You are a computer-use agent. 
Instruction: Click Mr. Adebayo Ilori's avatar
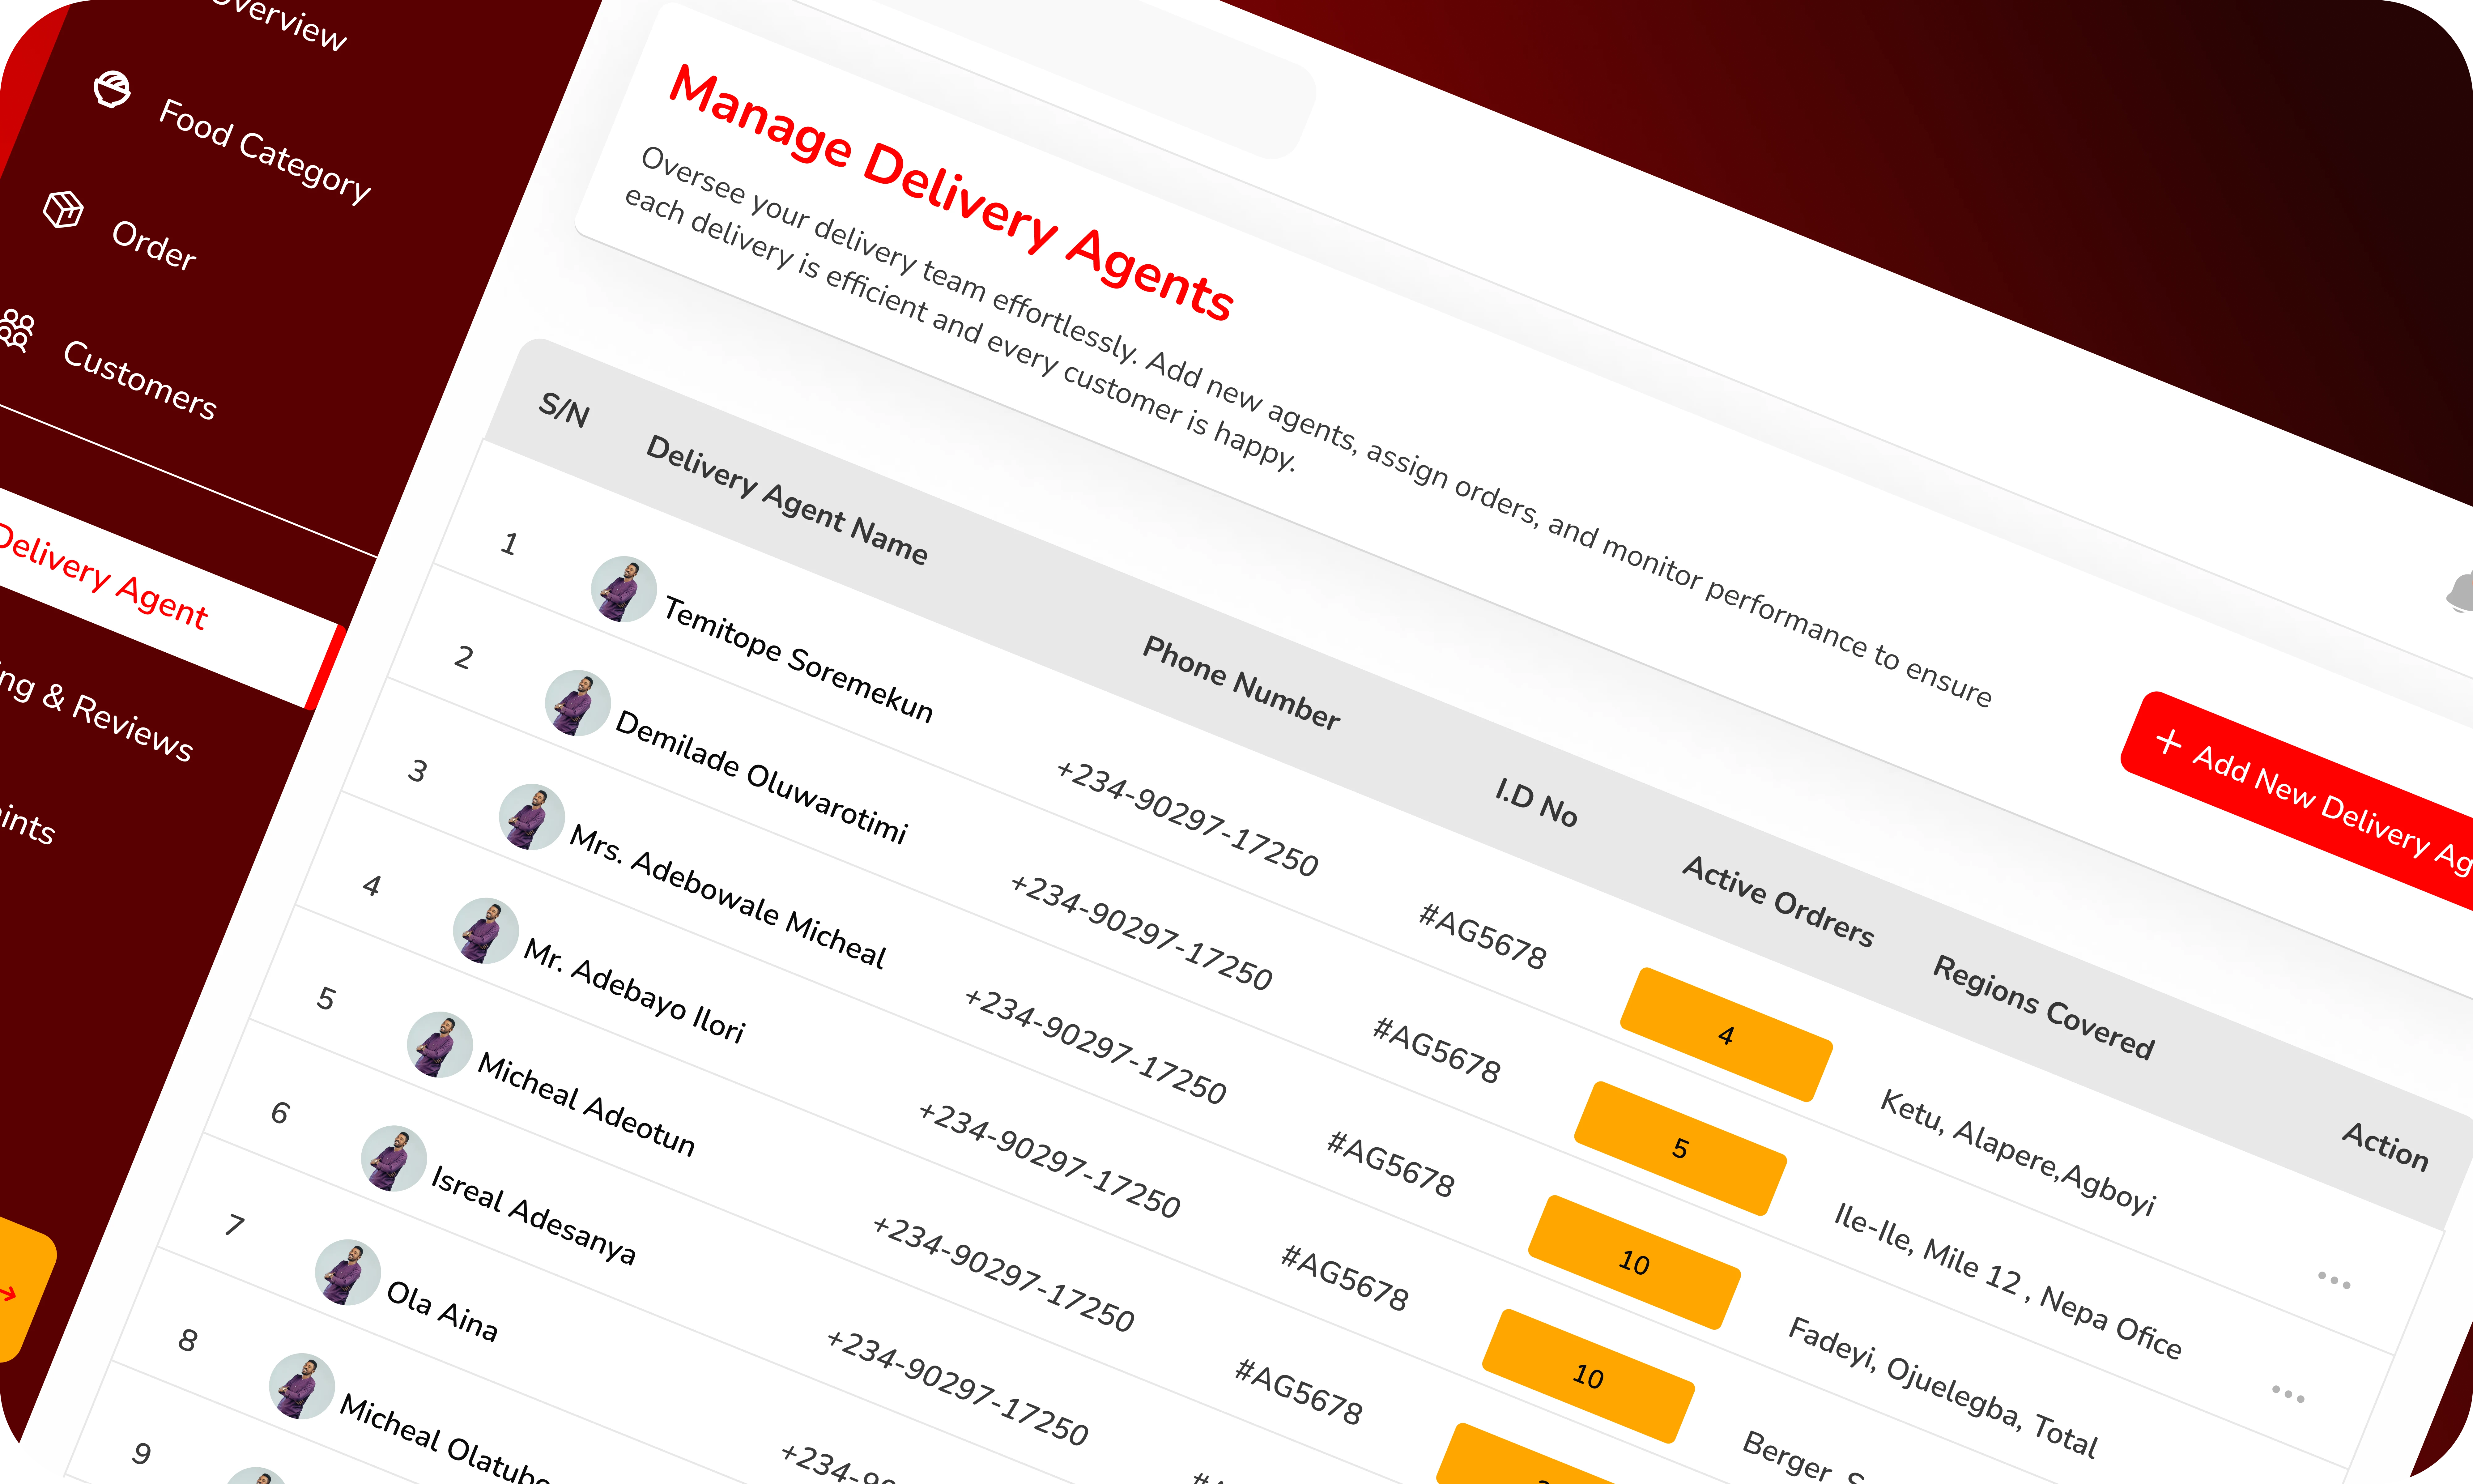point(486,931)
